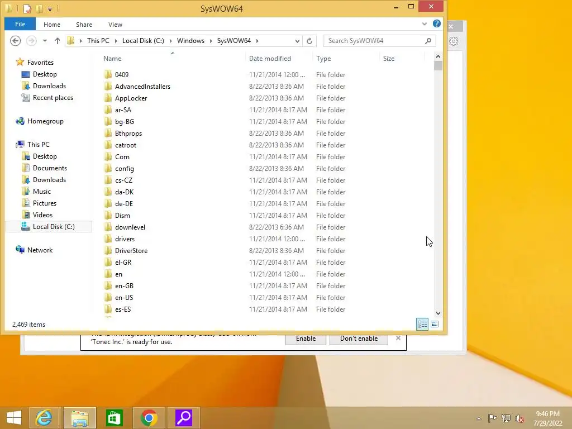This screenshot has width=572, height=429.
Task: Switch to Details view layout icon
Action: (x=422, y=324)
